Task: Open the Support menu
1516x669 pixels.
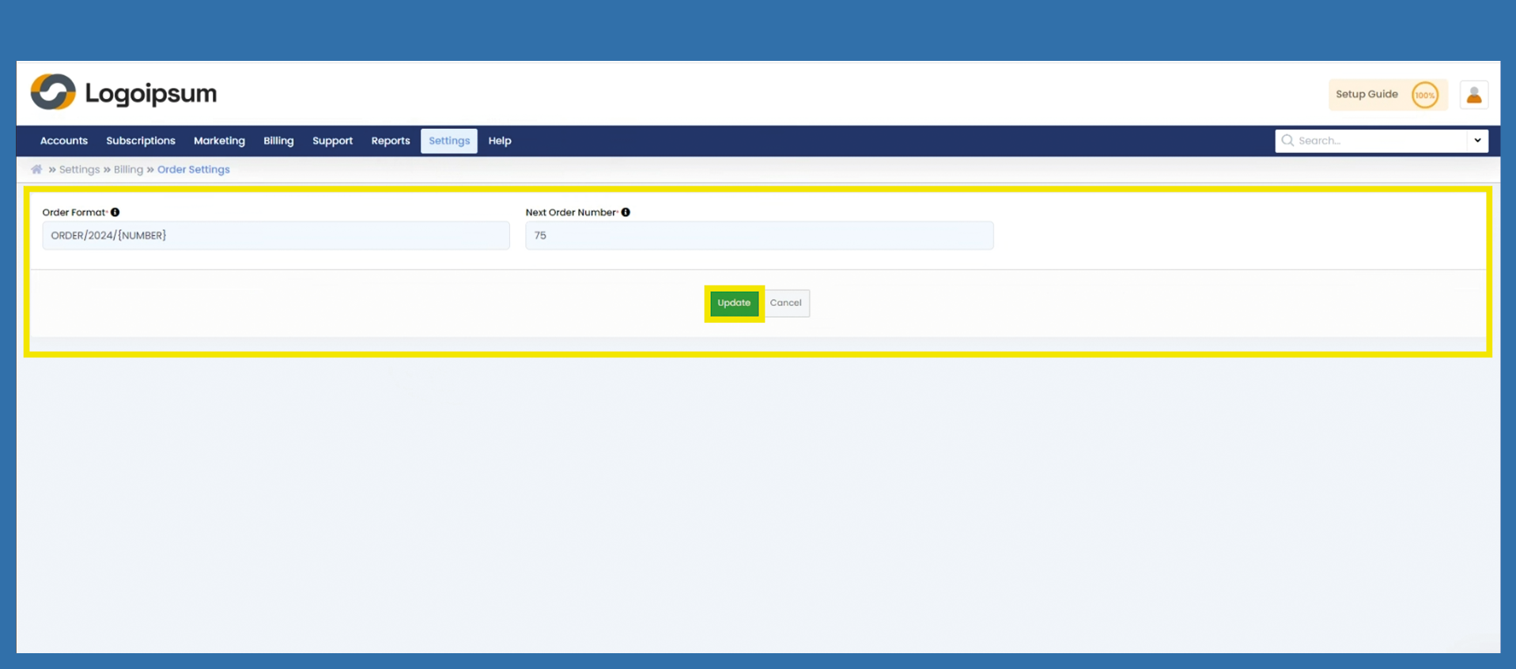Action: tap(332, 141)
